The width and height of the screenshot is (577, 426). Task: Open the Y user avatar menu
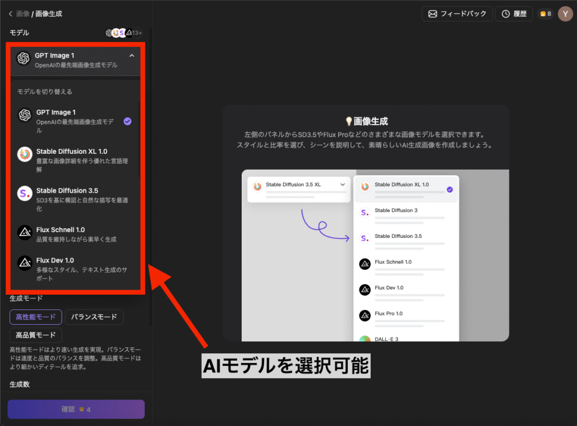click(x=565, y=14)
